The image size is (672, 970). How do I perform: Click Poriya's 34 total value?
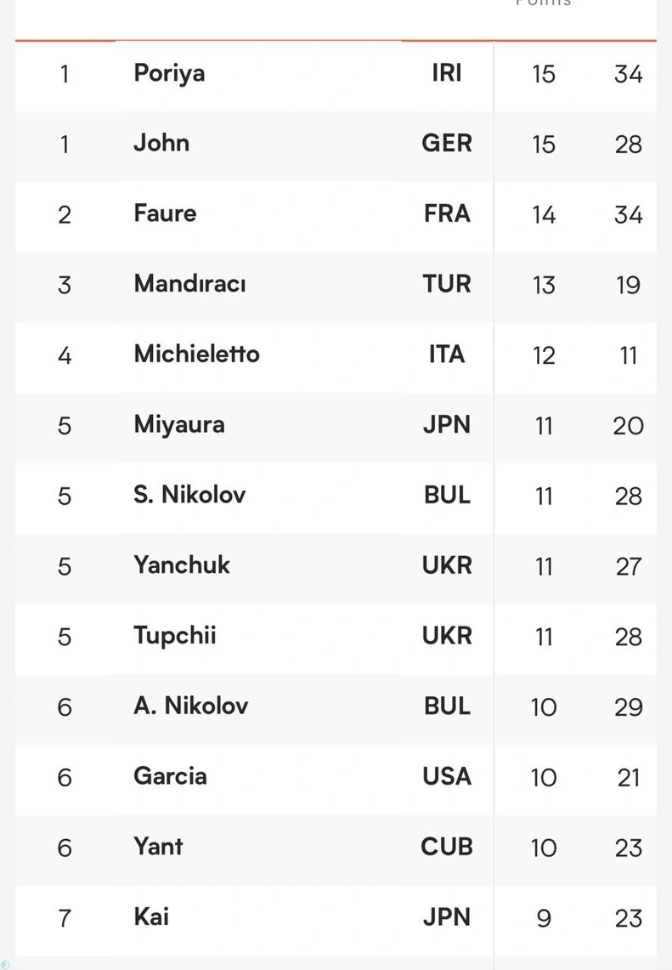point(629,74)
